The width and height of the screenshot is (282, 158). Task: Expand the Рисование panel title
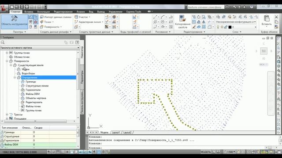point(163,32)
